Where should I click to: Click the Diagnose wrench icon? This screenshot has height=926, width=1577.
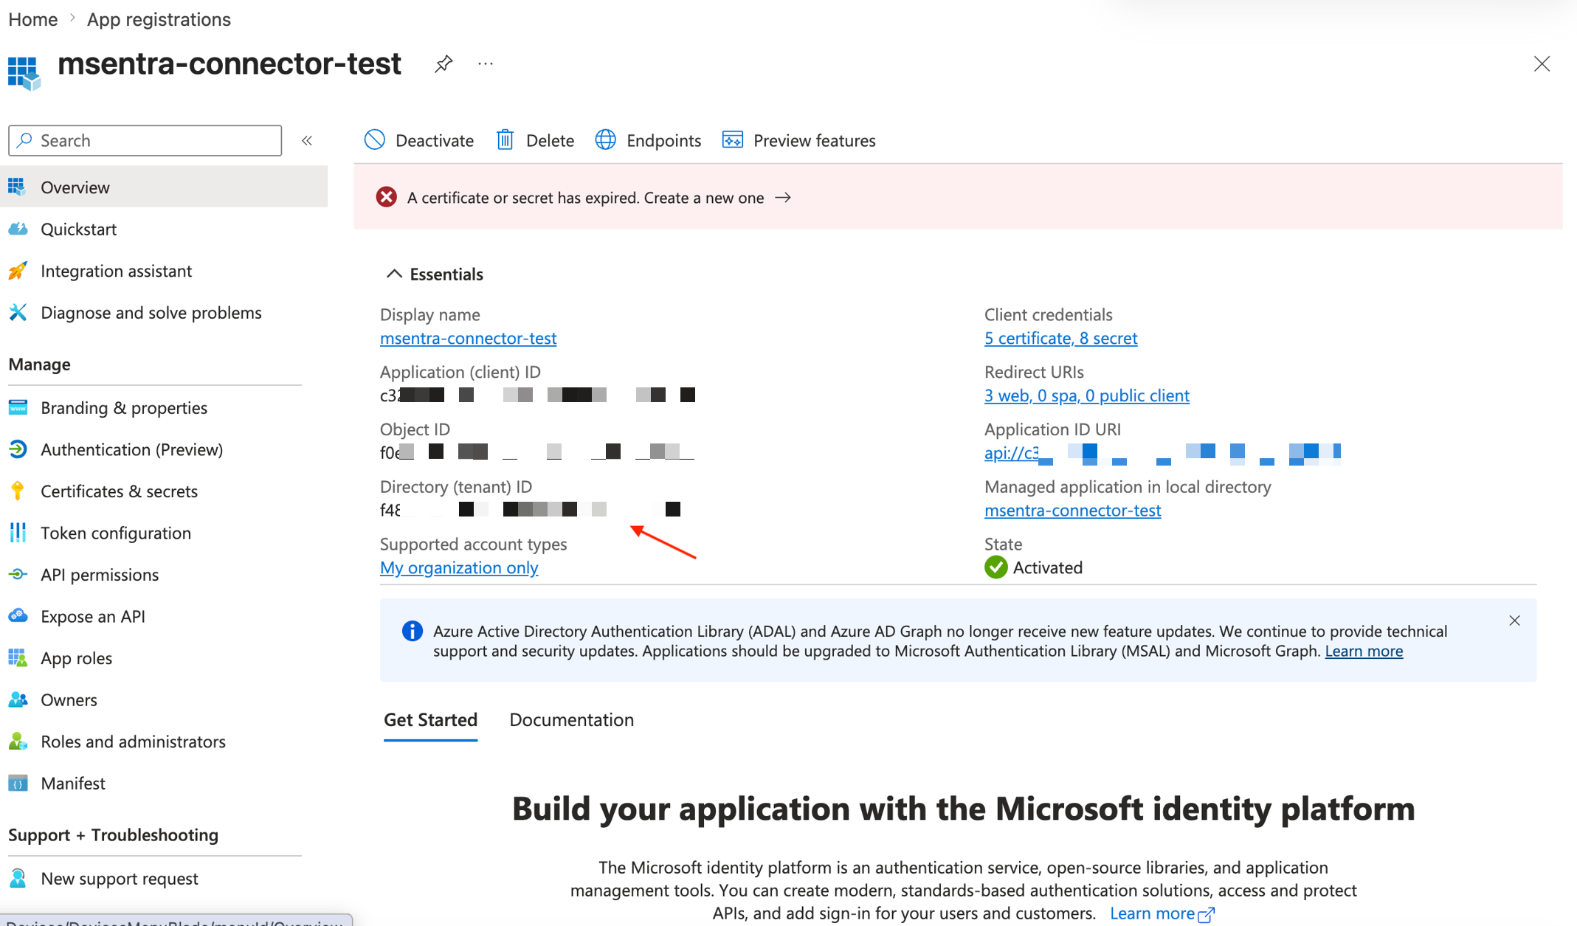point(18,312)
